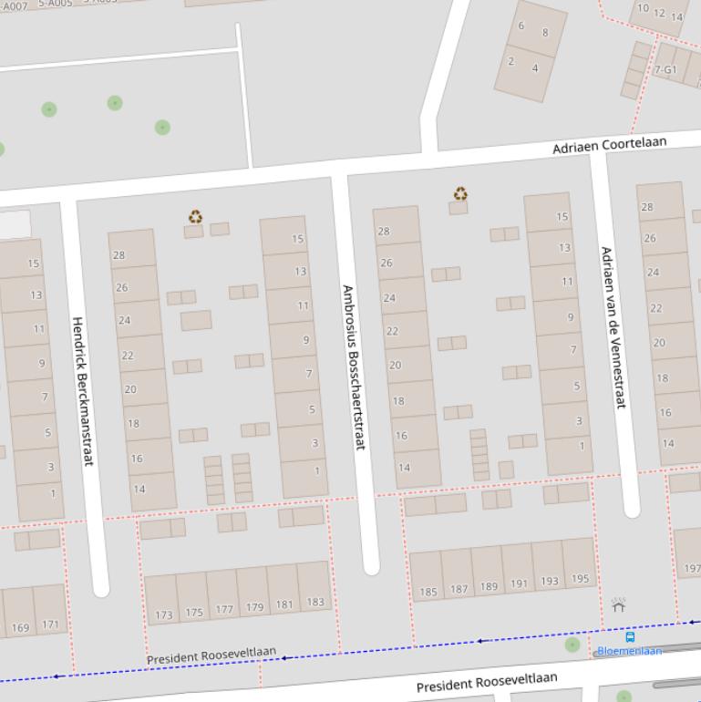This screenshot has height=702, width=701.
Task: Click house number 12 in top corner
Action: pyautogui.click(x=659, y=13)
